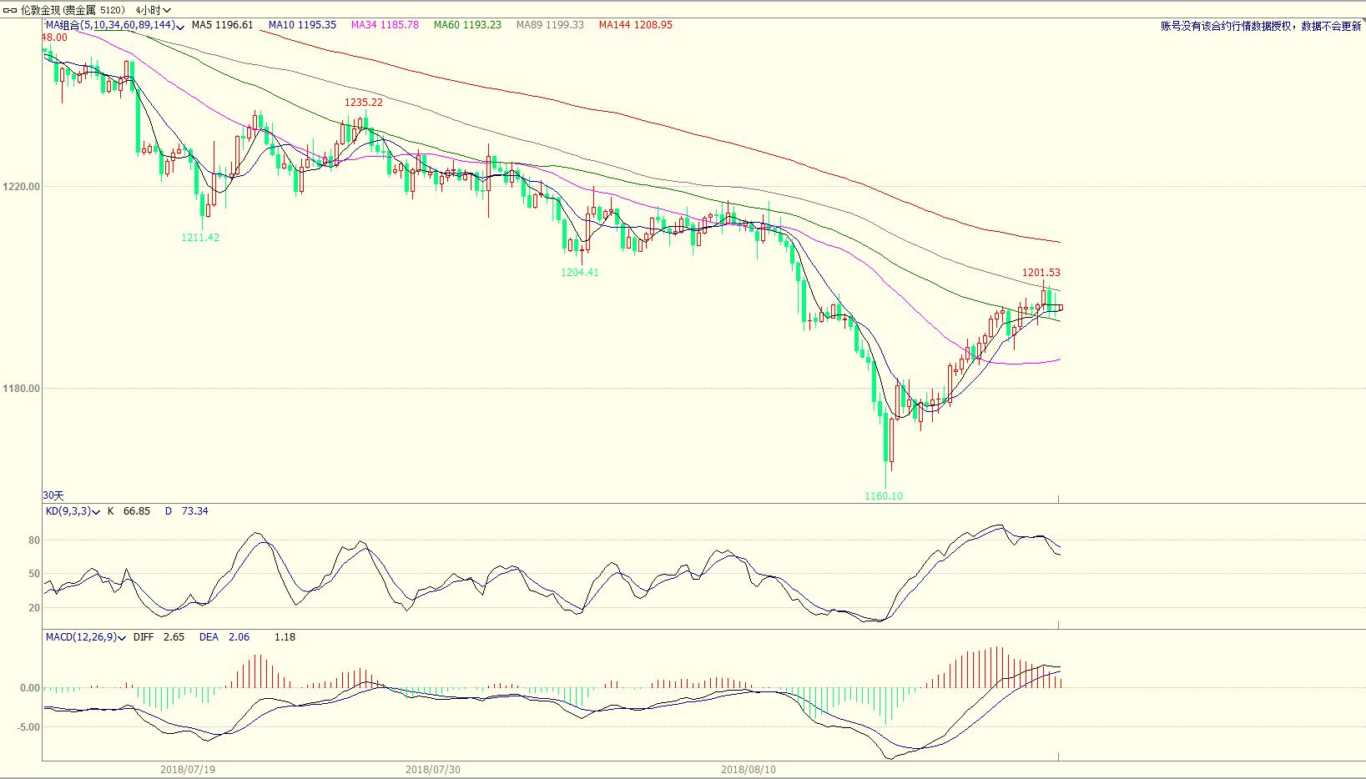Click the 1201.53 recent high marker
1366x779 pixels.
(1041, 273)
